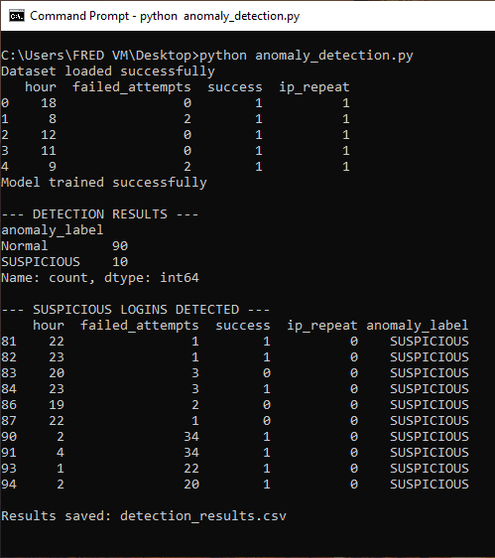Click the SUSPICIOUS label of row 81
This screenshot has height=558, width=495.
tap(430, 342)
